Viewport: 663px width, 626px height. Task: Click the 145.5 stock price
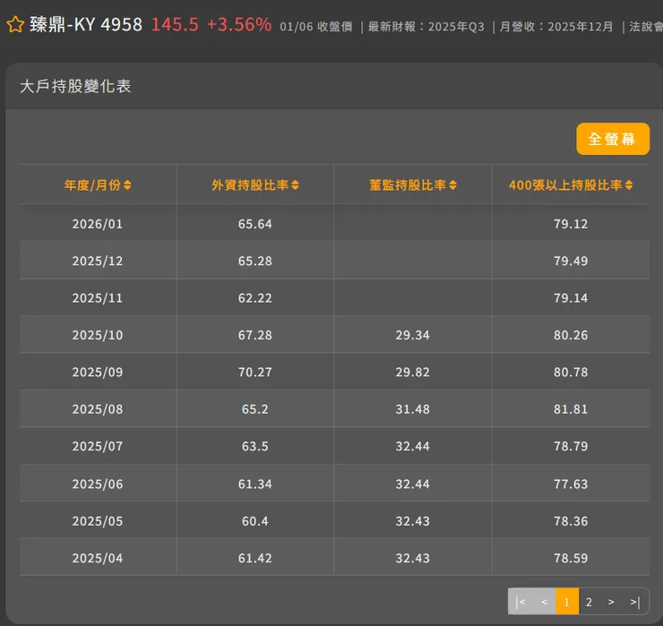tap(175, 24)
